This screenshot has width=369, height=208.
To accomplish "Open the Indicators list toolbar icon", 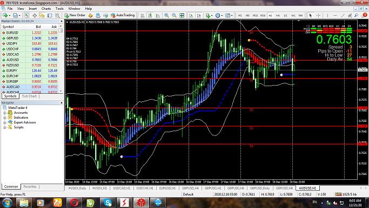I will coord(207,15).
